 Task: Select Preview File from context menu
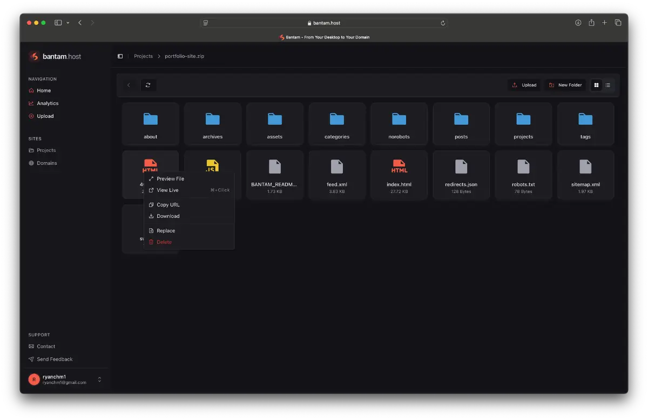170,179
